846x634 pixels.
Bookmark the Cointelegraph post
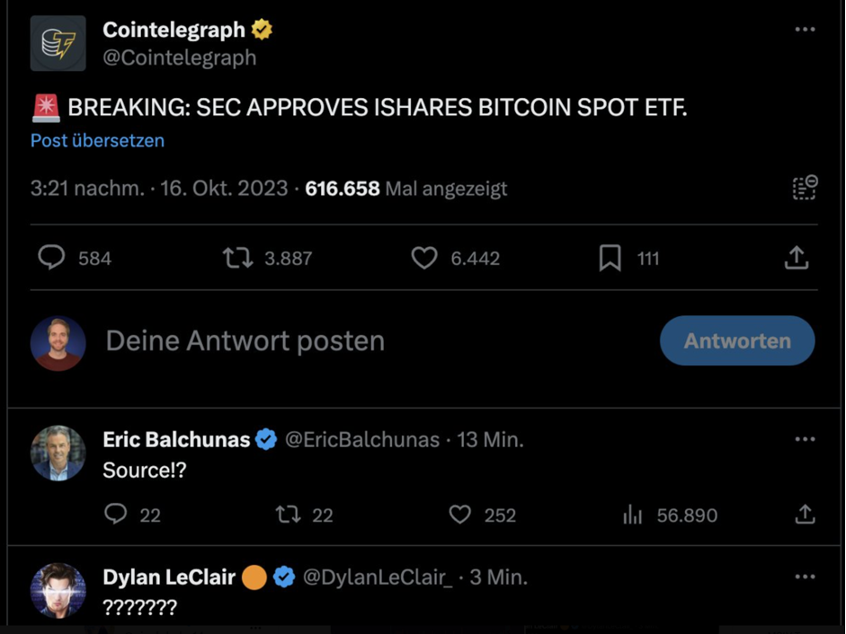610,259
